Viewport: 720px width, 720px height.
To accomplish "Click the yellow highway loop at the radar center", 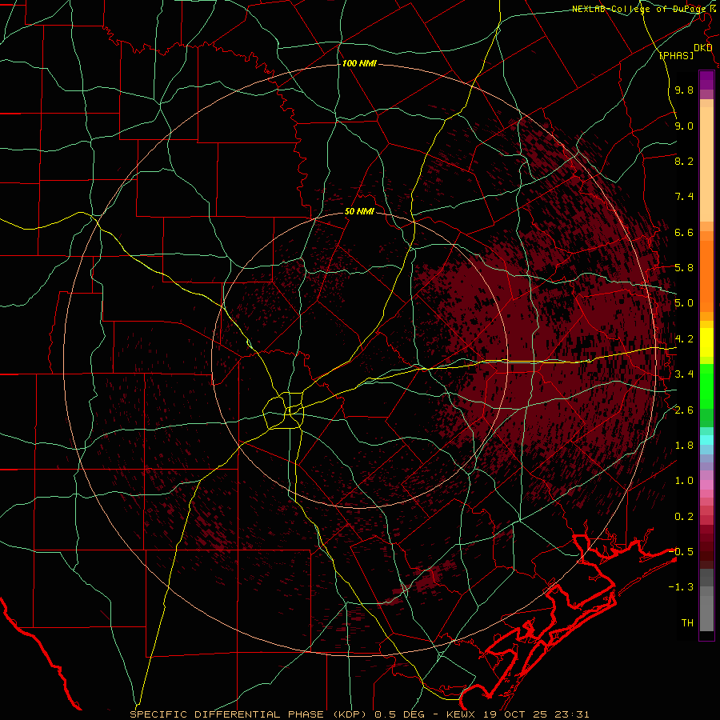I will [285, 410].
